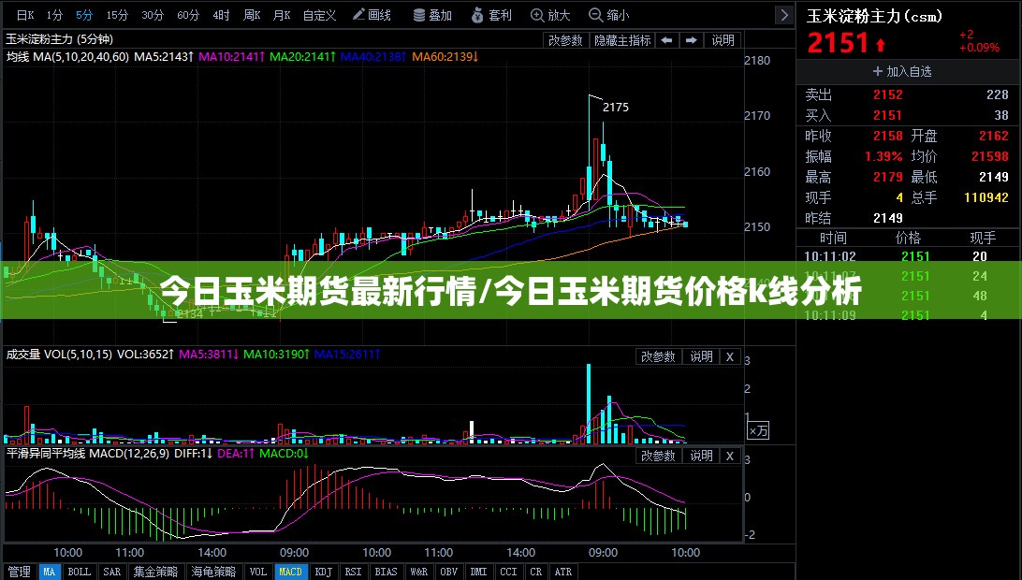Select the W&R indicator tab
The width and height of the screenshot is (1022, 580).
click(x=419, y=572)
